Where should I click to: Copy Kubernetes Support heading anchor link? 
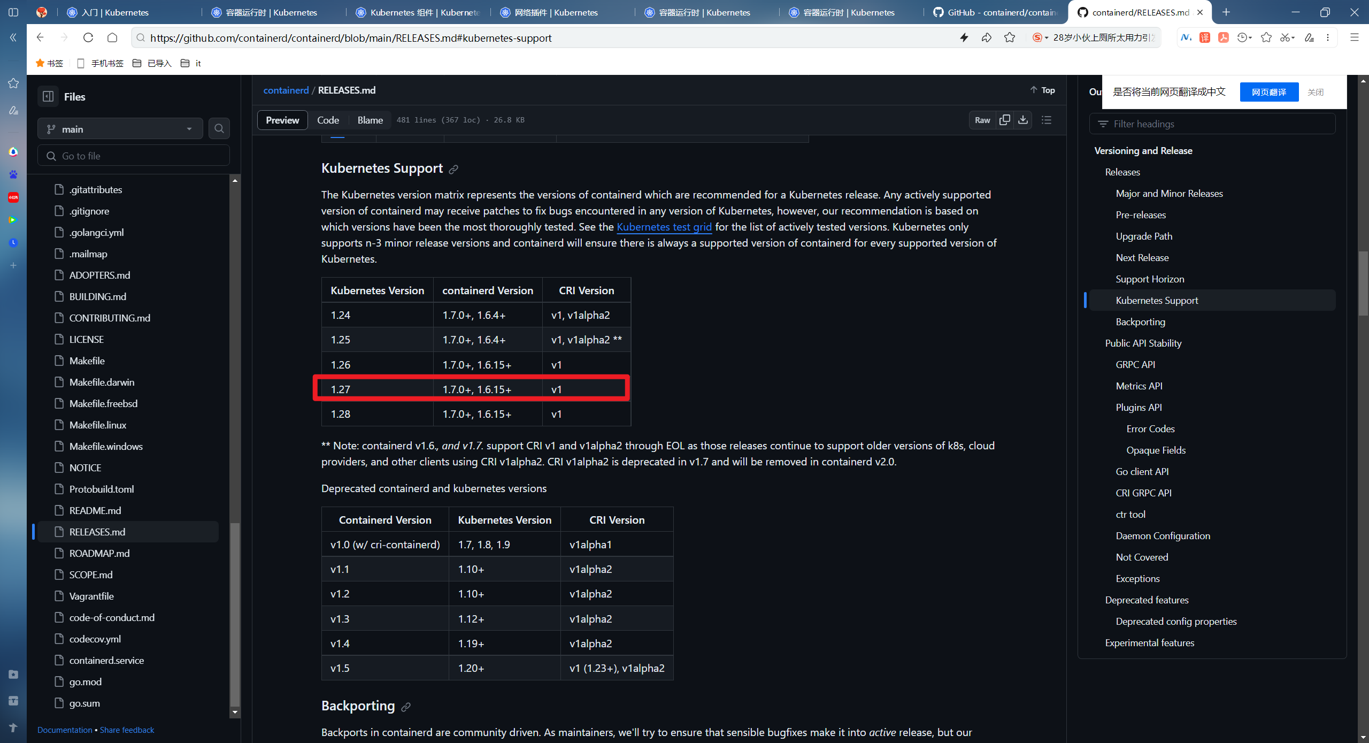453,170
